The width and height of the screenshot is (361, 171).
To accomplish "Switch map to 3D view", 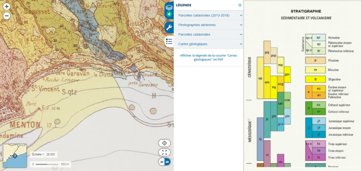I will click(167, 162).
